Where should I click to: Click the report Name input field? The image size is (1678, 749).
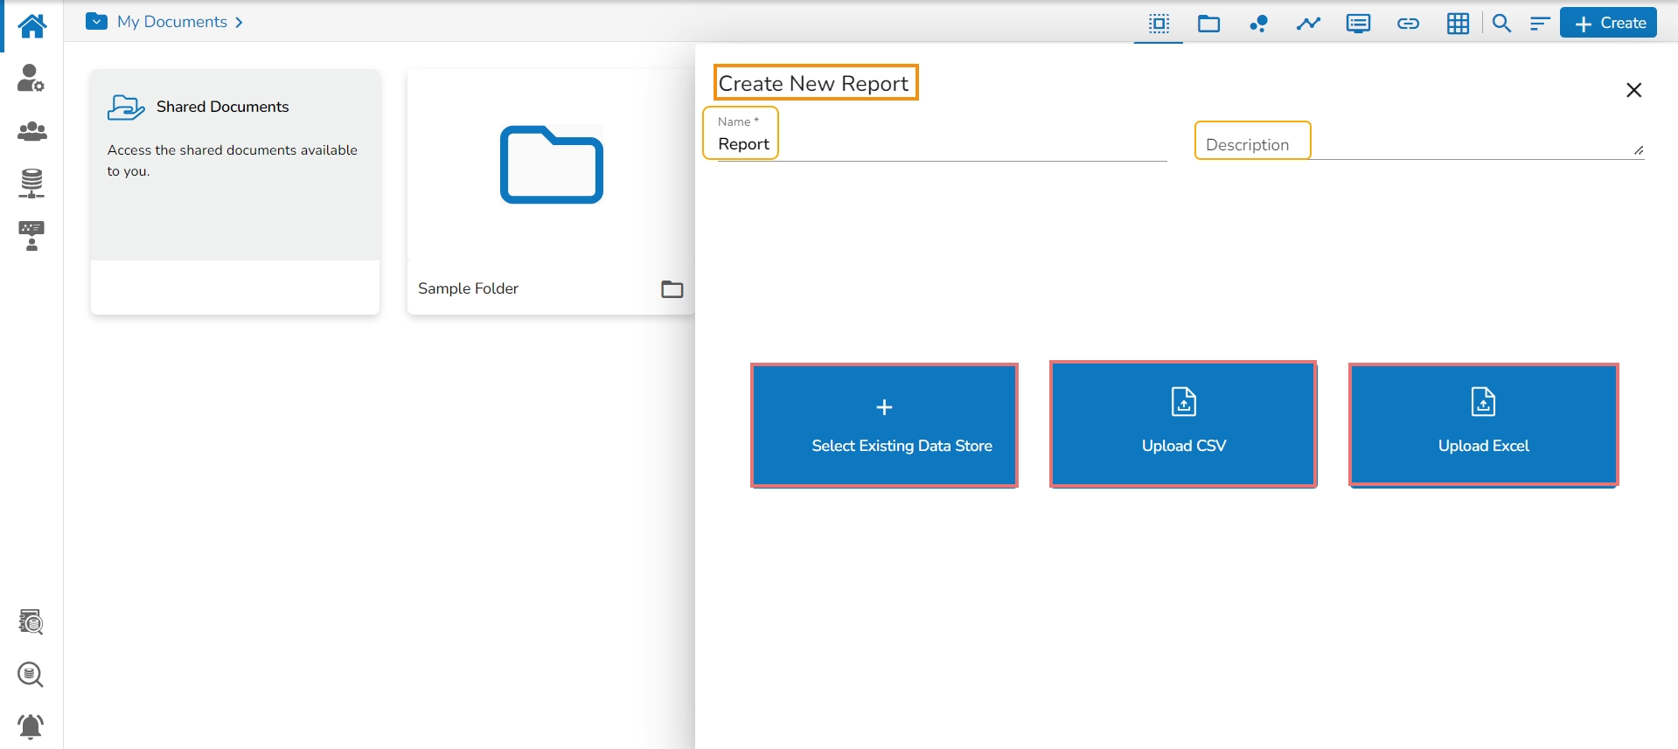coord(940,144)
